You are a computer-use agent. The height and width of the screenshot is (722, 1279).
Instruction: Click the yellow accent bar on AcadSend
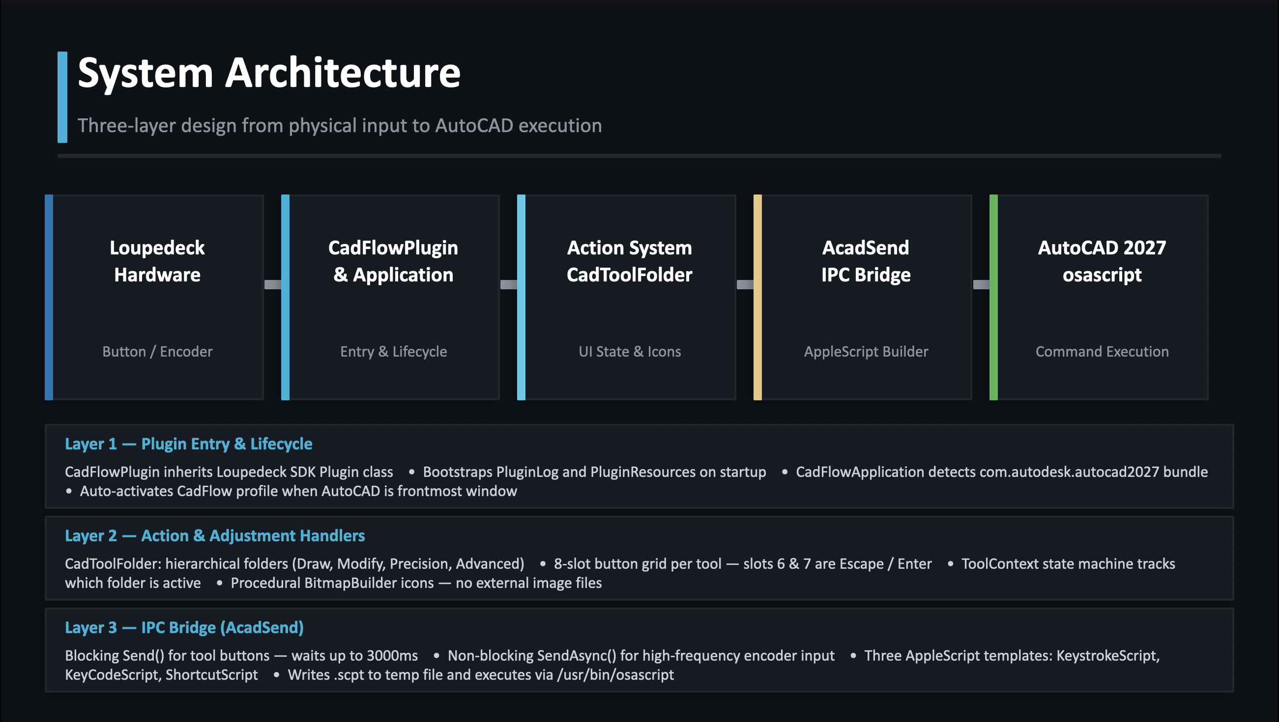pyautogui.click(x=757, y=297)
